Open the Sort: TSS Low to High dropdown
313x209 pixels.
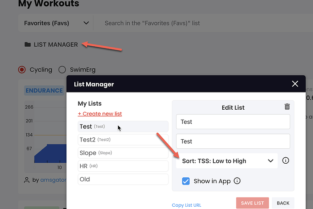pos(227,161)
